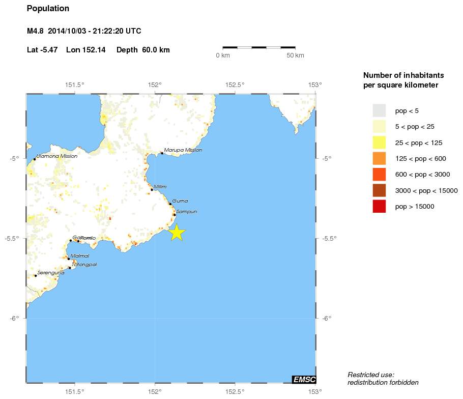The image size is (463, 399).
Task: Pick the red 'pop > 15000' legend swatch
Action: click(x=379, y=206)
